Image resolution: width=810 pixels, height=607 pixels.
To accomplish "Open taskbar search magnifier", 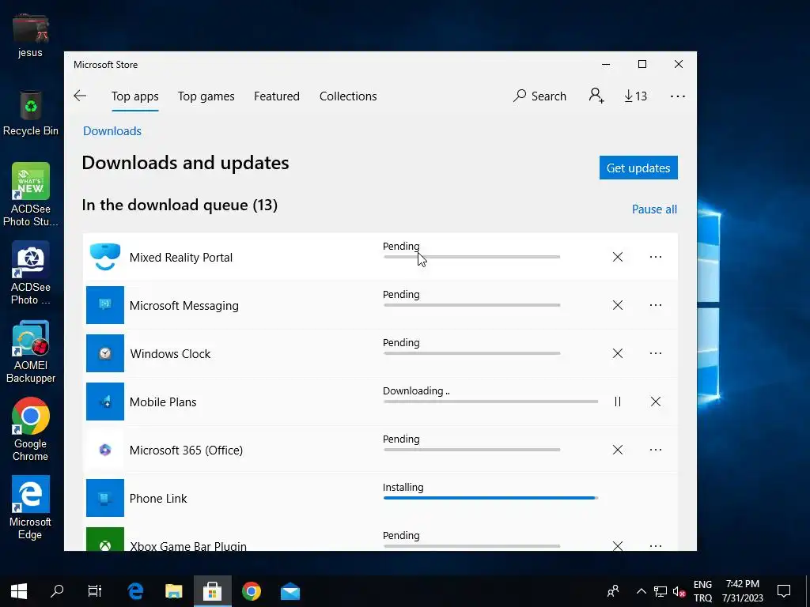I will [57, 591].
